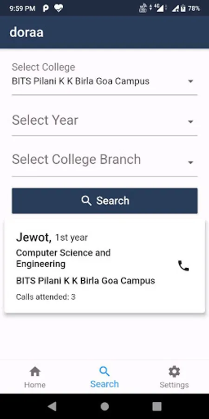This screenshot has width=209, height=419.
Task: Tap the Android back triangle button
Action: click(52, 406)
